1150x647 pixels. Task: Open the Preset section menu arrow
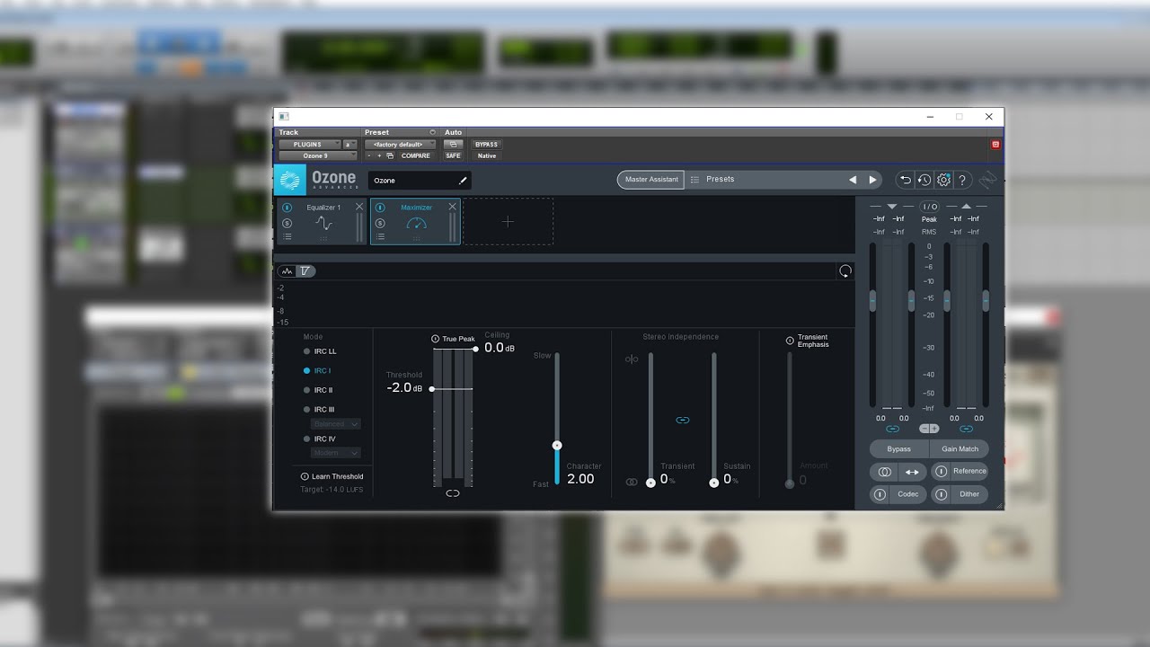tap(432, 132)
